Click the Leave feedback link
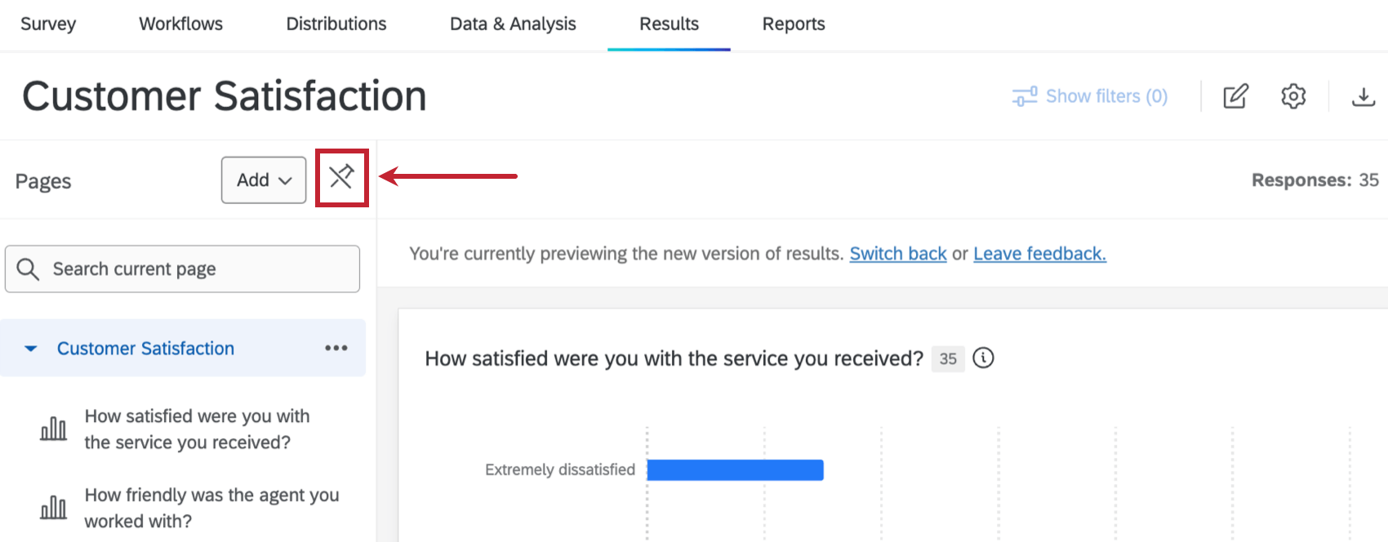 (x=1039, y=254)
